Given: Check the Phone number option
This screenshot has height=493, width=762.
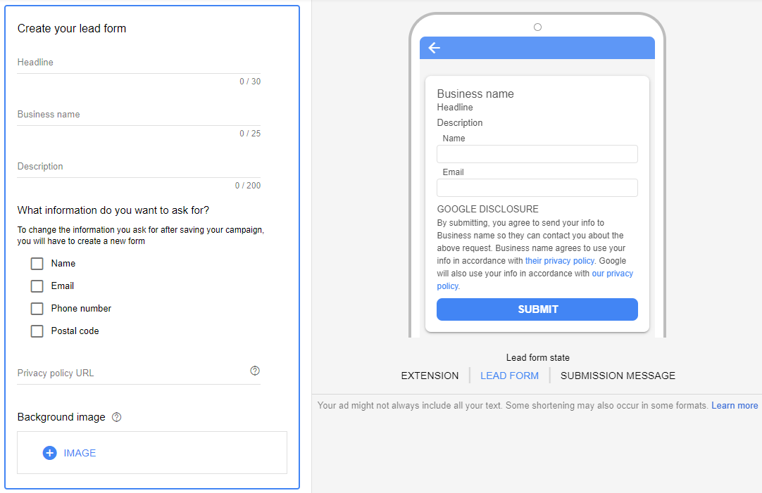Looking at the screenshot, I should pyautogui.click(x=37, y=308).
